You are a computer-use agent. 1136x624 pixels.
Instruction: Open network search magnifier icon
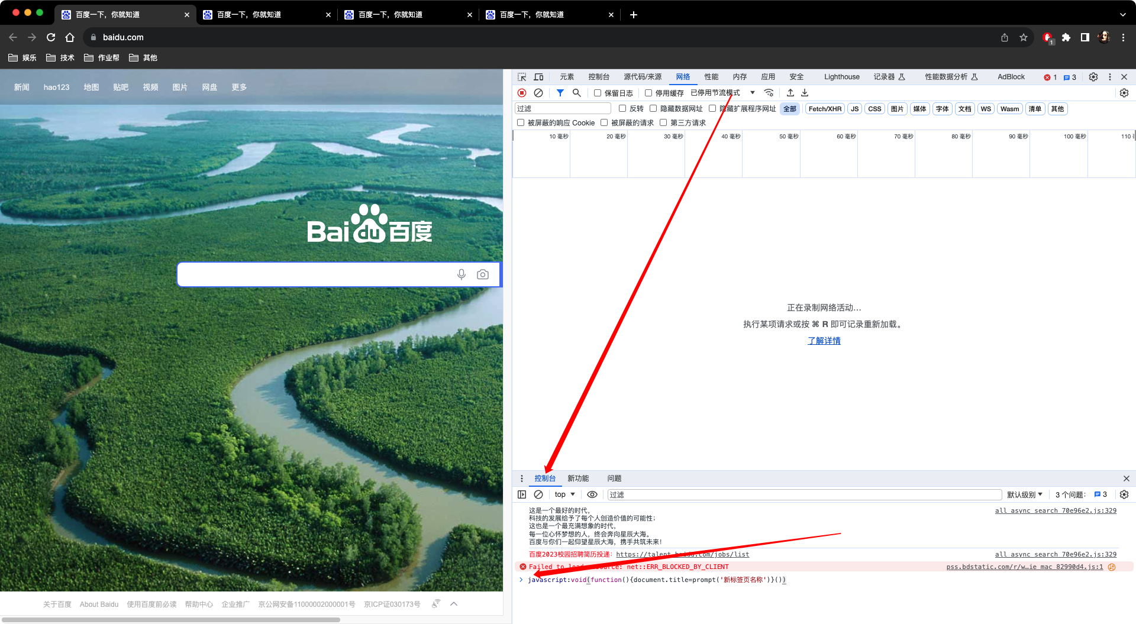pyautogui.click(x=577, y=93)
